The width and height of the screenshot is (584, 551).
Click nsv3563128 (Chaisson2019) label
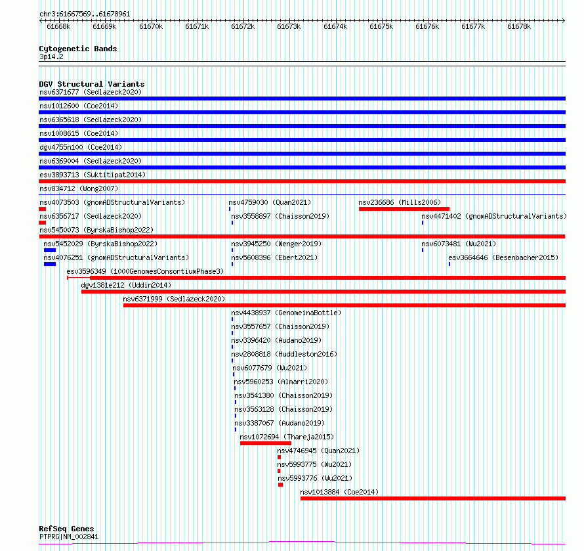tap(283, 409)
